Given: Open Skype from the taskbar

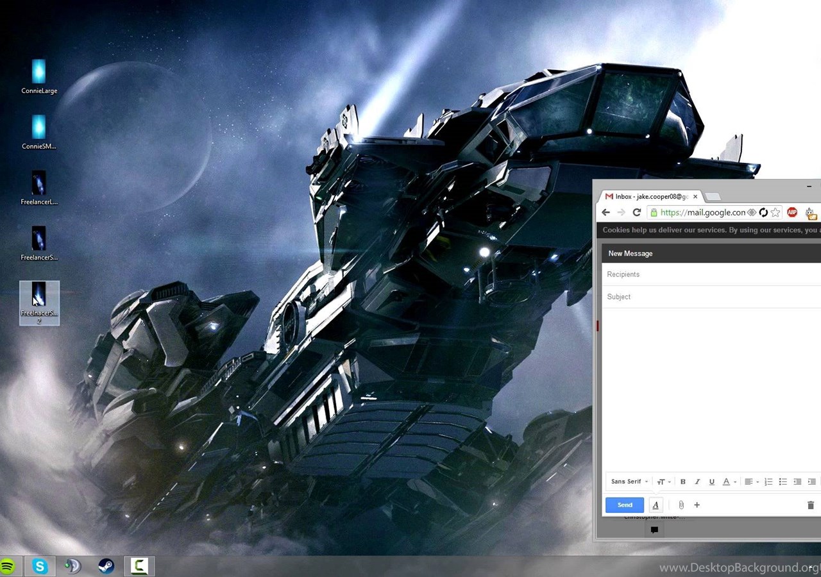Looking at the screenshot, I should pos(40,566).
